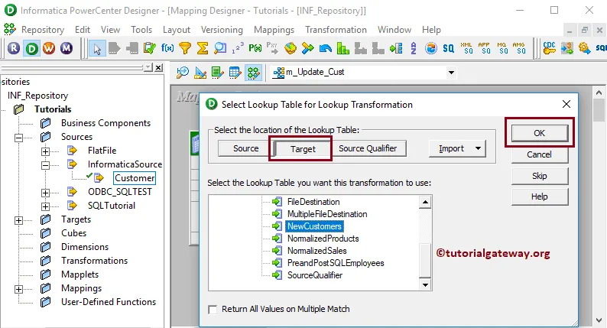Open the Layout menu
The image size is (607, 328).
177,30
